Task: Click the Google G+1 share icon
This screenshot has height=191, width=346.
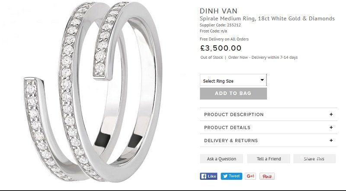Action: [250, 176]
